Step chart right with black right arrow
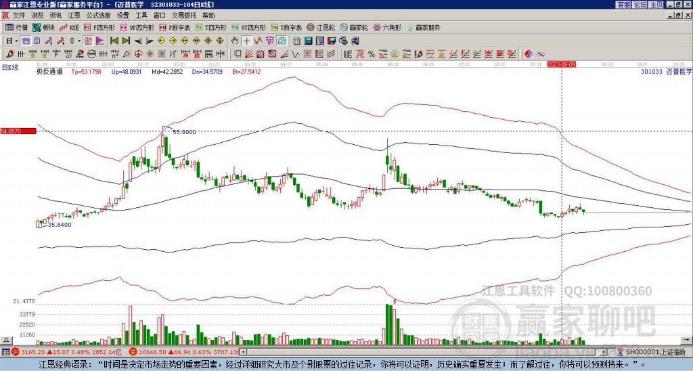 150,41
